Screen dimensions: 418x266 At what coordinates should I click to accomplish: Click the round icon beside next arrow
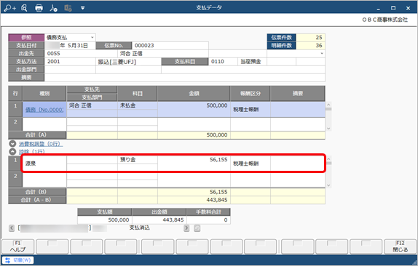pos(197,228)
